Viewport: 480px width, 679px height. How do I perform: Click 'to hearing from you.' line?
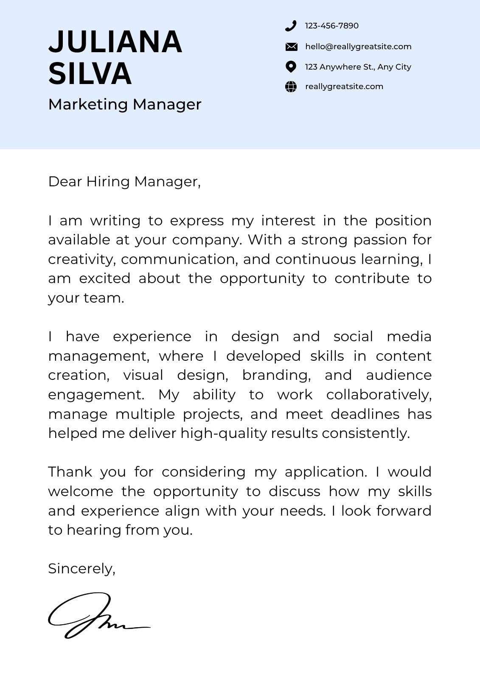point(120,530)
